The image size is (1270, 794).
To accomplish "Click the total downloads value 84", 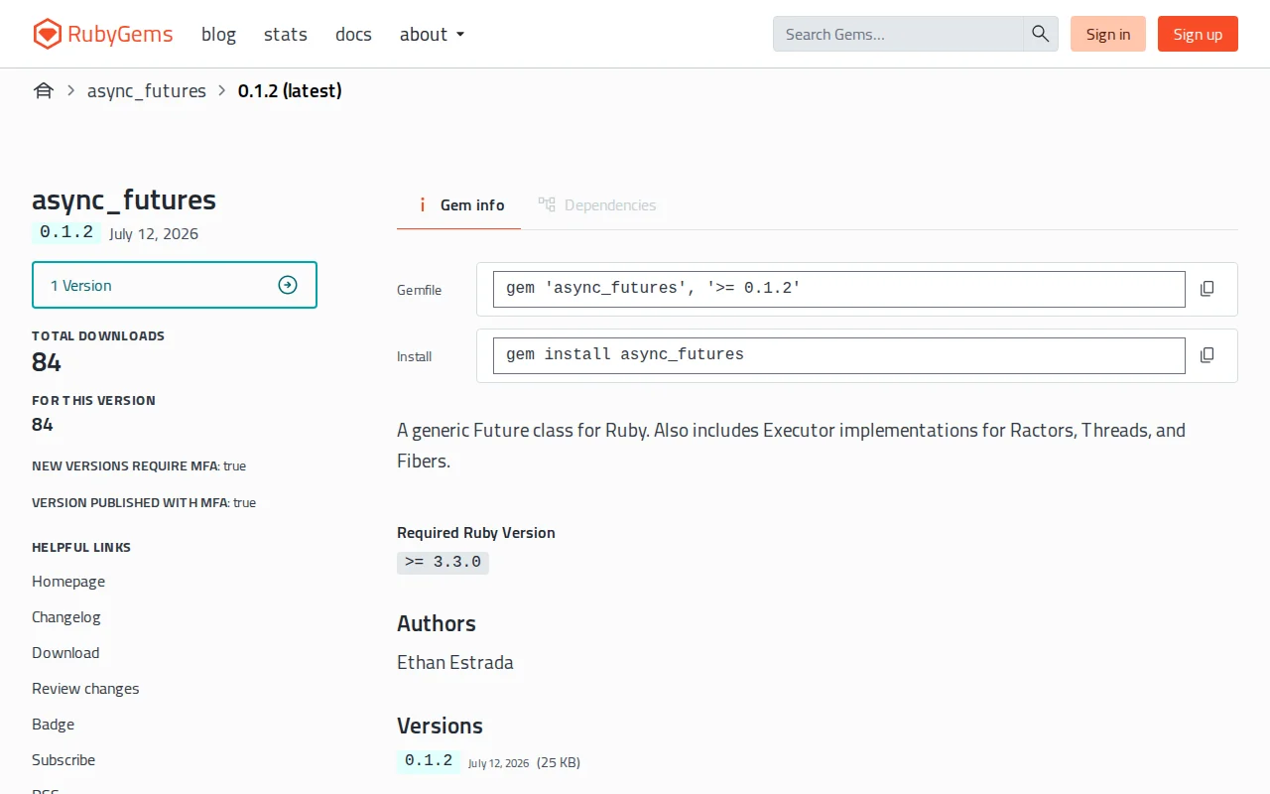I will click(x=47, y=362).
